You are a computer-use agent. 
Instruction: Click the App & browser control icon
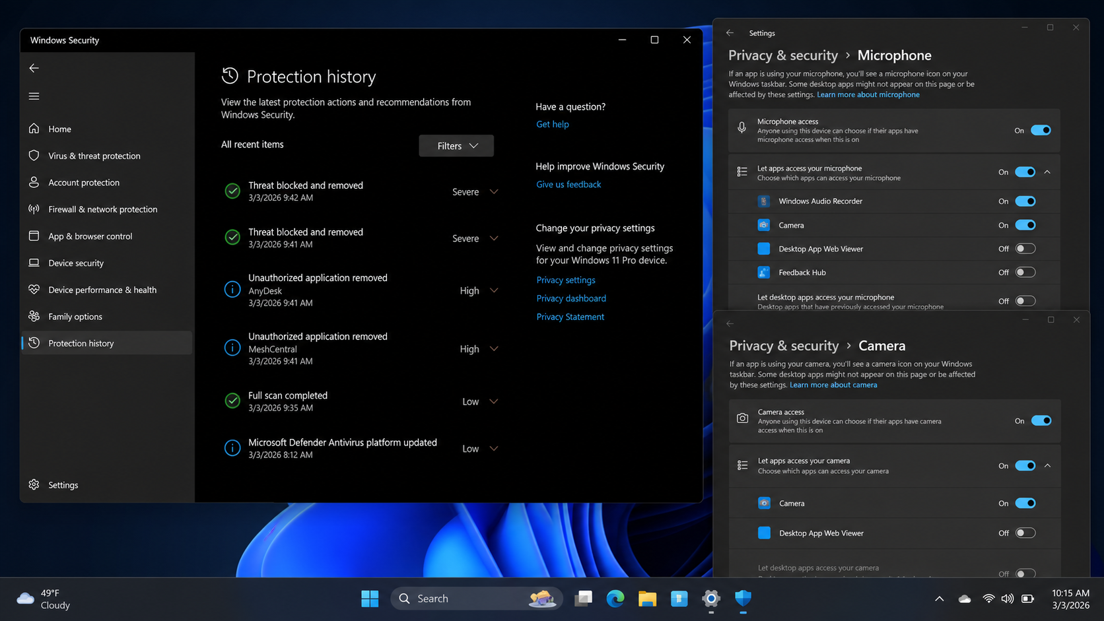click(34, 236)
